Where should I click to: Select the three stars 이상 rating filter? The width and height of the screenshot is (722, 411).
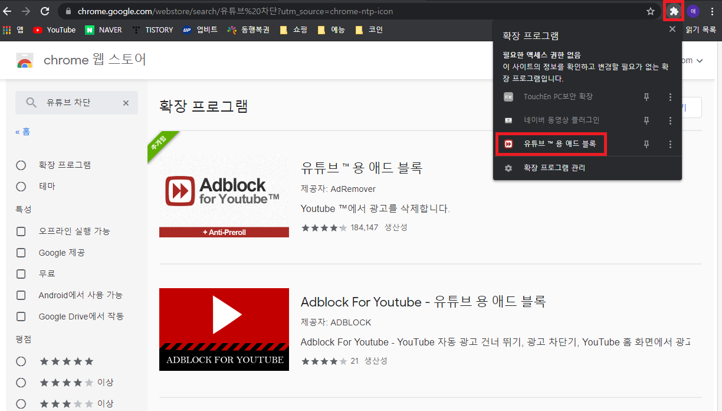pyautogui.click(x=21, y=404)
